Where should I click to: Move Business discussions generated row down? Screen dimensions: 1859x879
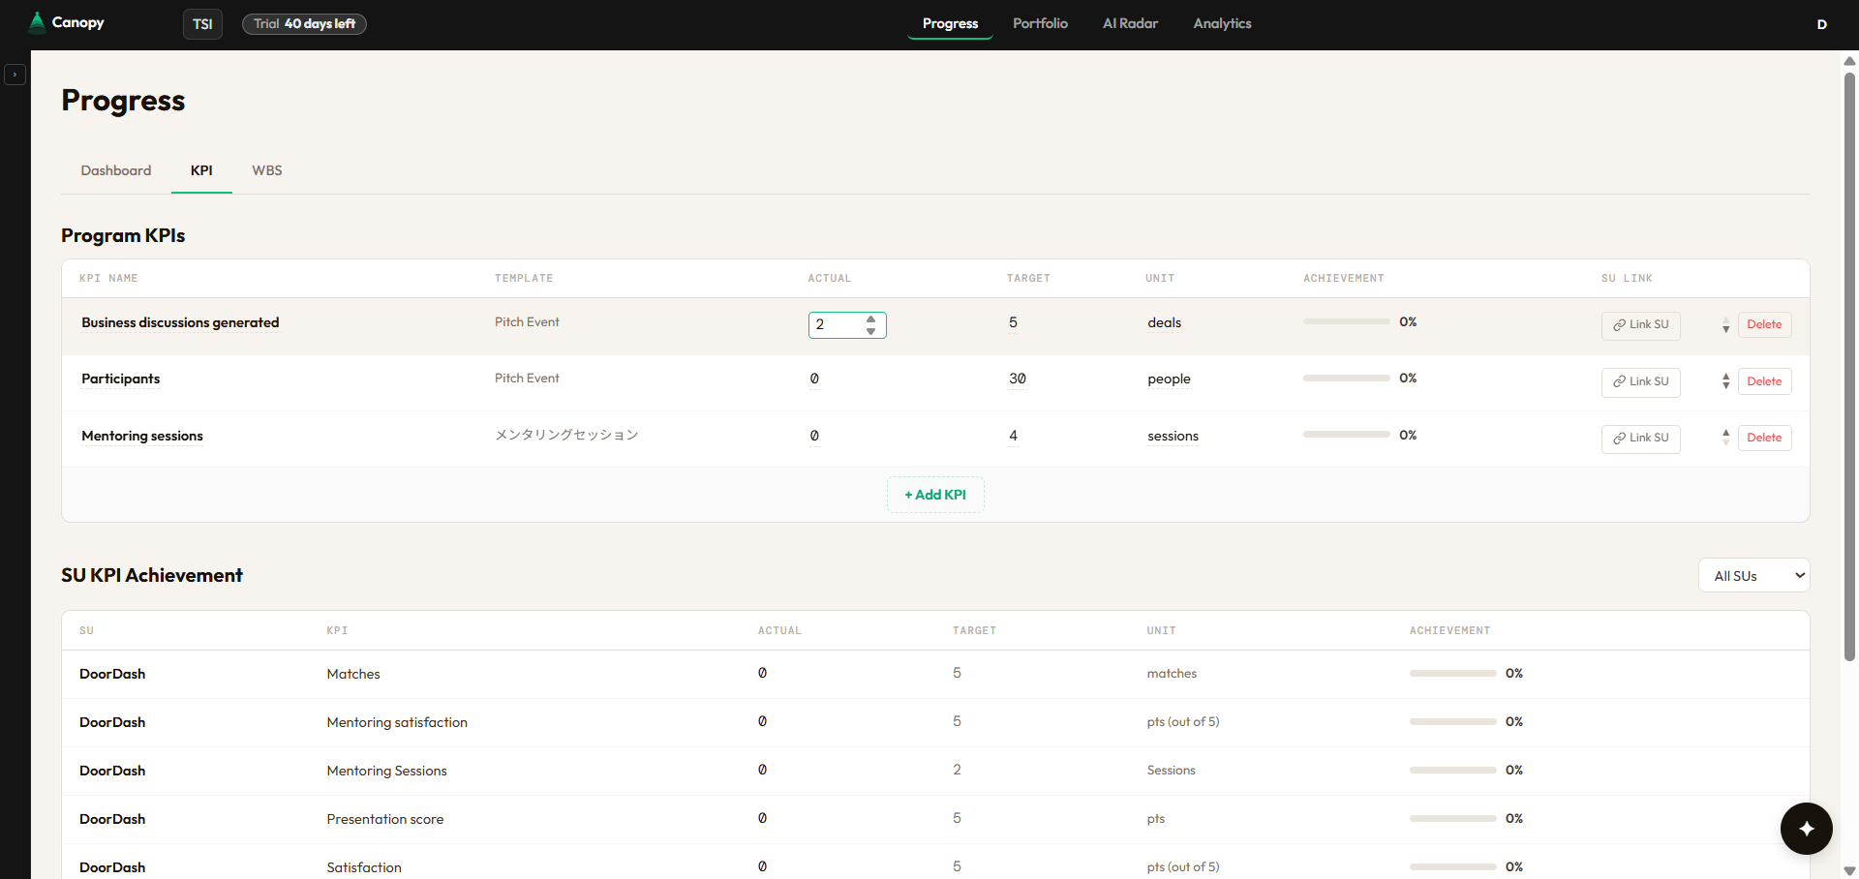[x=1725, y=330]
